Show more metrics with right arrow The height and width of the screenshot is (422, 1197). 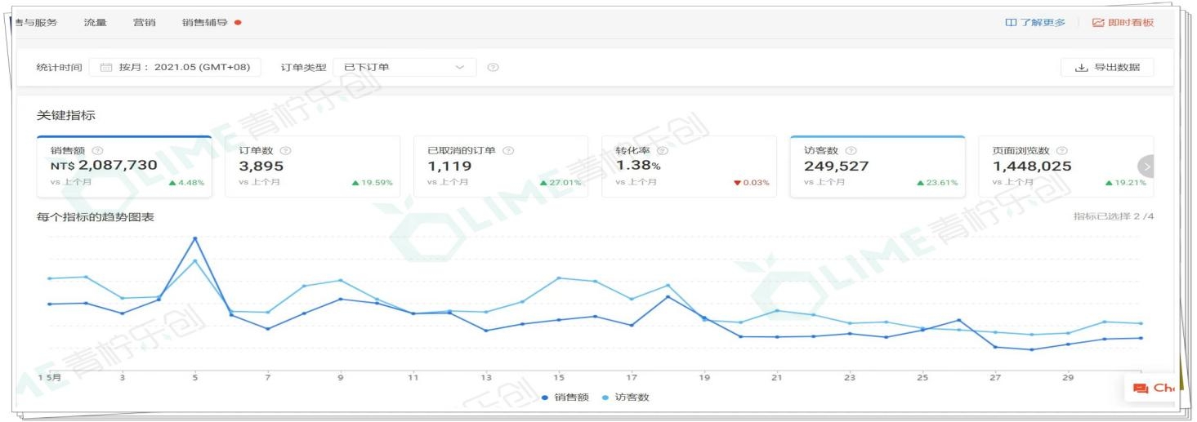[1146, 167]
